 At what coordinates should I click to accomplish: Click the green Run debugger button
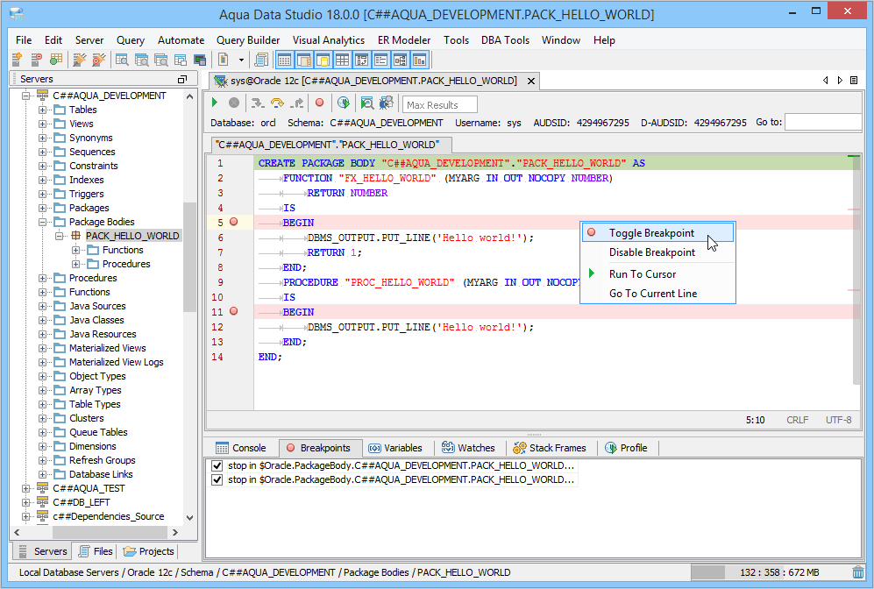point(216,103)
